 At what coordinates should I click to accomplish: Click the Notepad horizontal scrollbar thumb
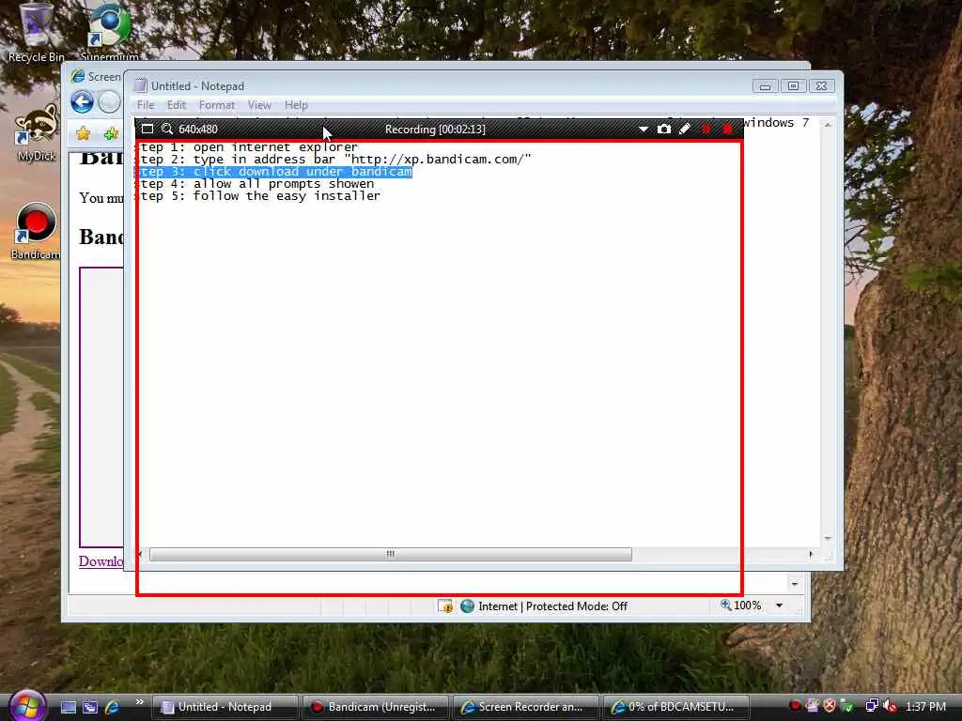[x=390, y=554]
